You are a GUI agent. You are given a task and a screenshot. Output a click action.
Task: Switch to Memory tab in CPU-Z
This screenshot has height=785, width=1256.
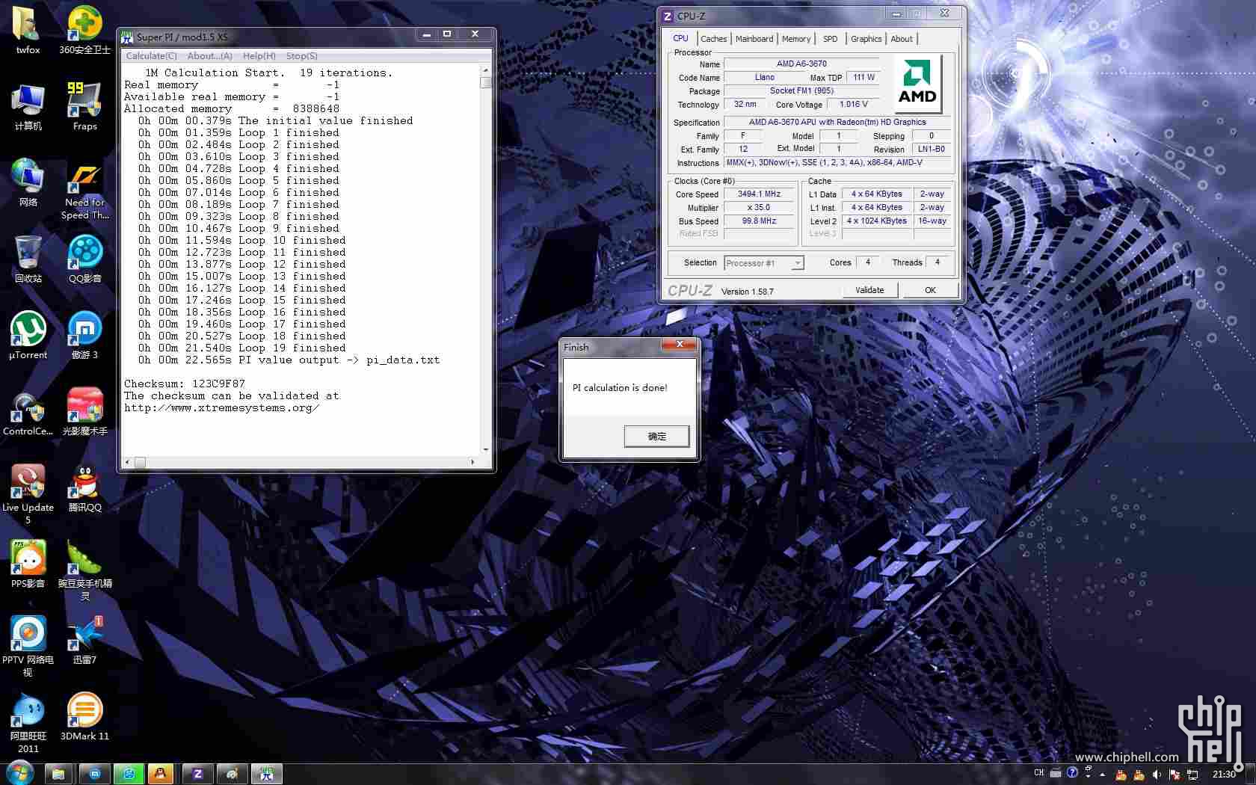point(796,39)
